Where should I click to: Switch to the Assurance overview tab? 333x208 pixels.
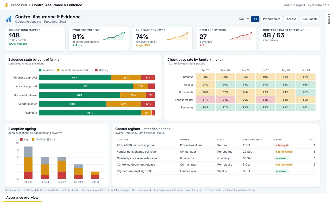point(22,198)
